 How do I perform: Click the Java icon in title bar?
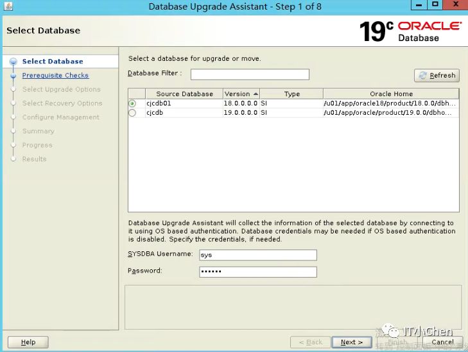pyautogui.click(x=8, y=6)
